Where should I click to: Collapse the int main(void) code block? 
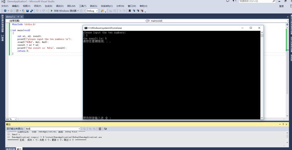(x=11, y=30)
